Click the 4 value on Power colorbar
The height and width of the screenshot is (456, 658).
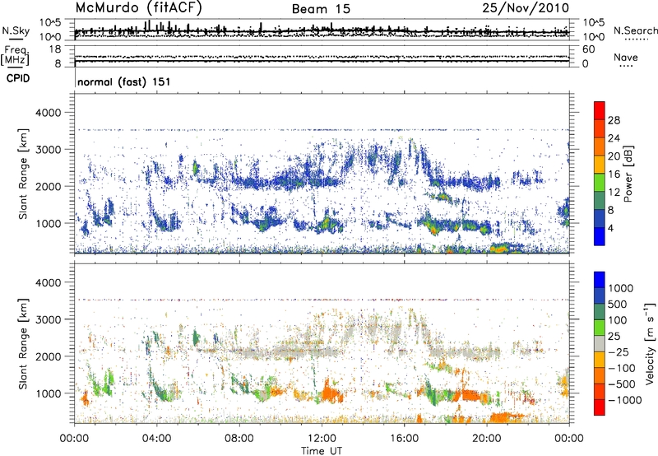(x=610, y=228)
